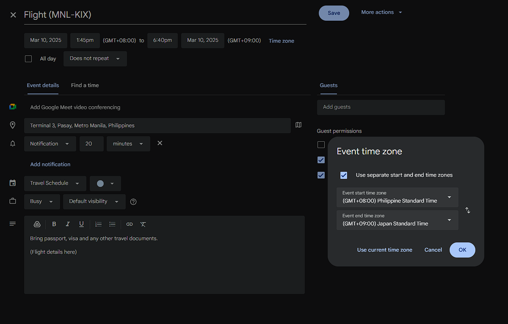Remove formatting from description text
Screen dimensions: 508x324
click(x=143, y=224)
